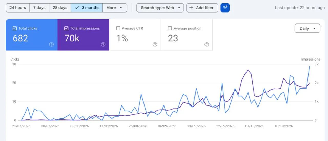Open help icon on Average position card
Screen dimensions: 328x141
[207, 44]
